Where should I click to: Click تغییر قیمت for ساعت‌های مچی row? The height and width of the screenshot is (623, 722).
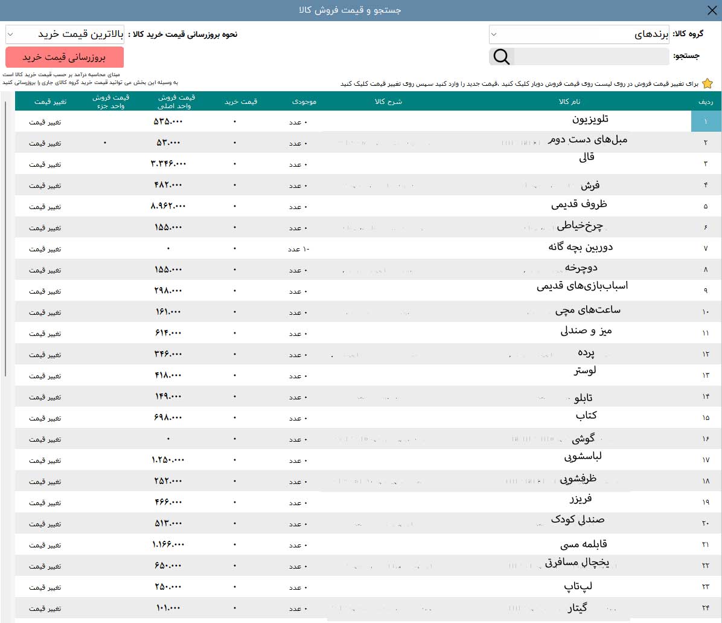(x=45, y=313)
